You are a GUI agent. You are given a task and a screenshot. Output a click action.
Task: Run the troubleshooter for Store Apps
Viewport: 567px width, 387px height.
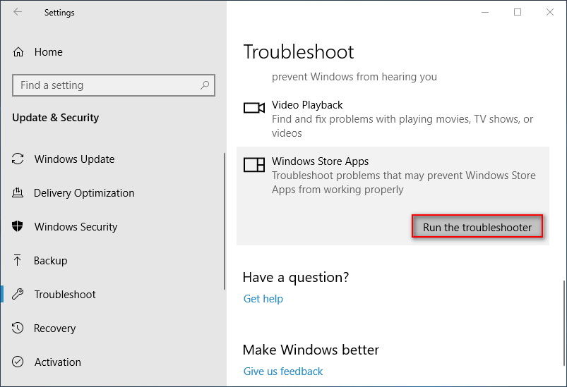point(477,226)
